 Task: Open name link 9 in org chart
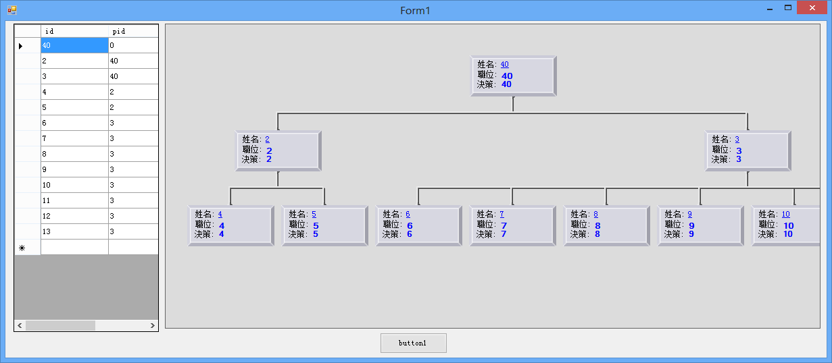pos(690,215)
